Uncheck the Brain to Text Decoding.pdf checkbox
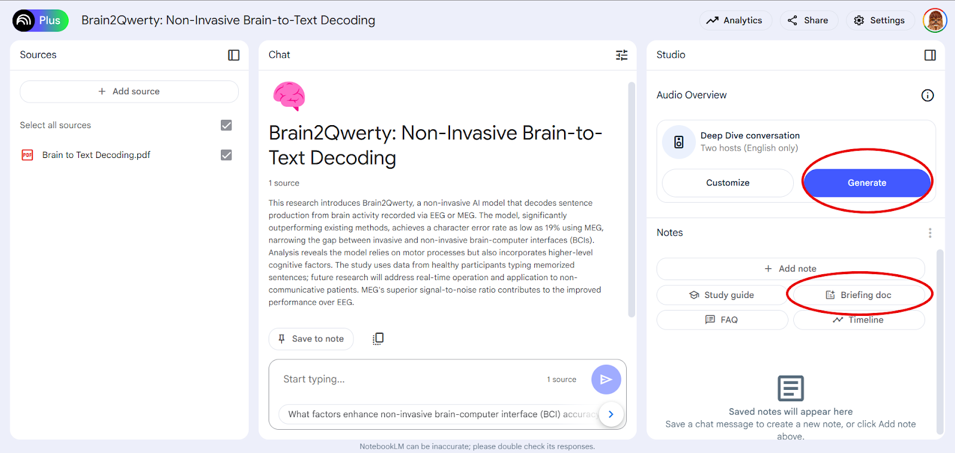The width and height of the screenshot is (955, 453). click(226, 155)
